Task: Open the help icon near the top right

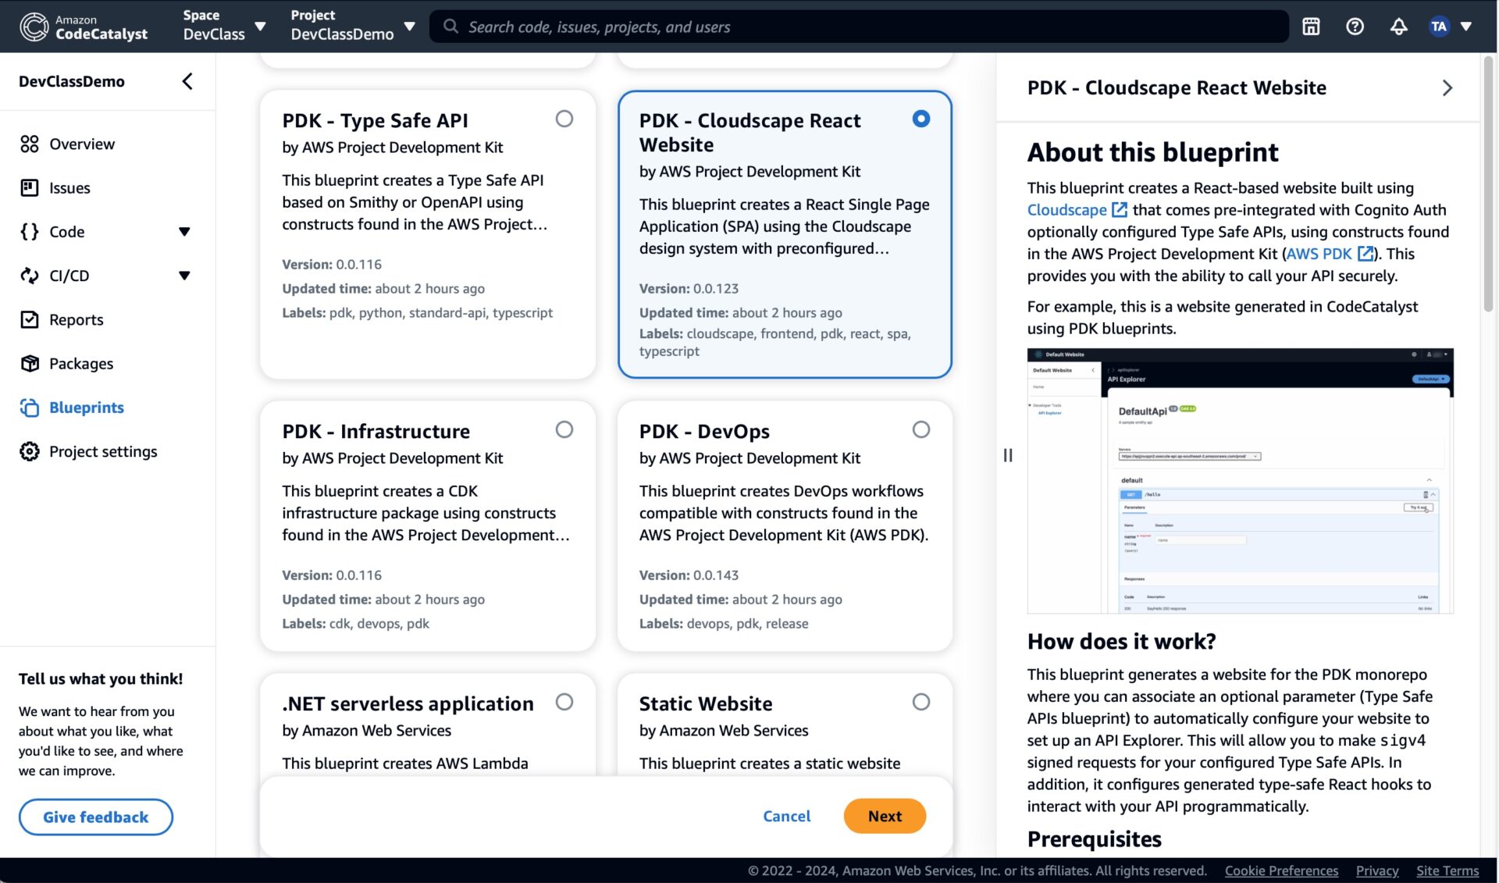Action: pyautogui.click(x=1355, y=26)
